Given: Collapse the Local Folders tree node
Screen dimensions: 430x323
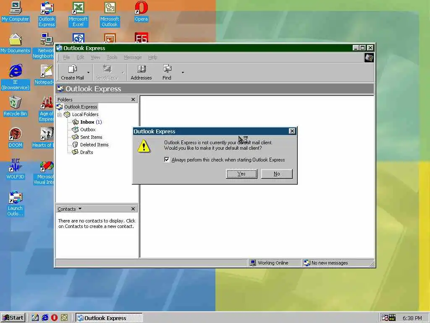Looking at the screenshot, I should click(60, 115).
